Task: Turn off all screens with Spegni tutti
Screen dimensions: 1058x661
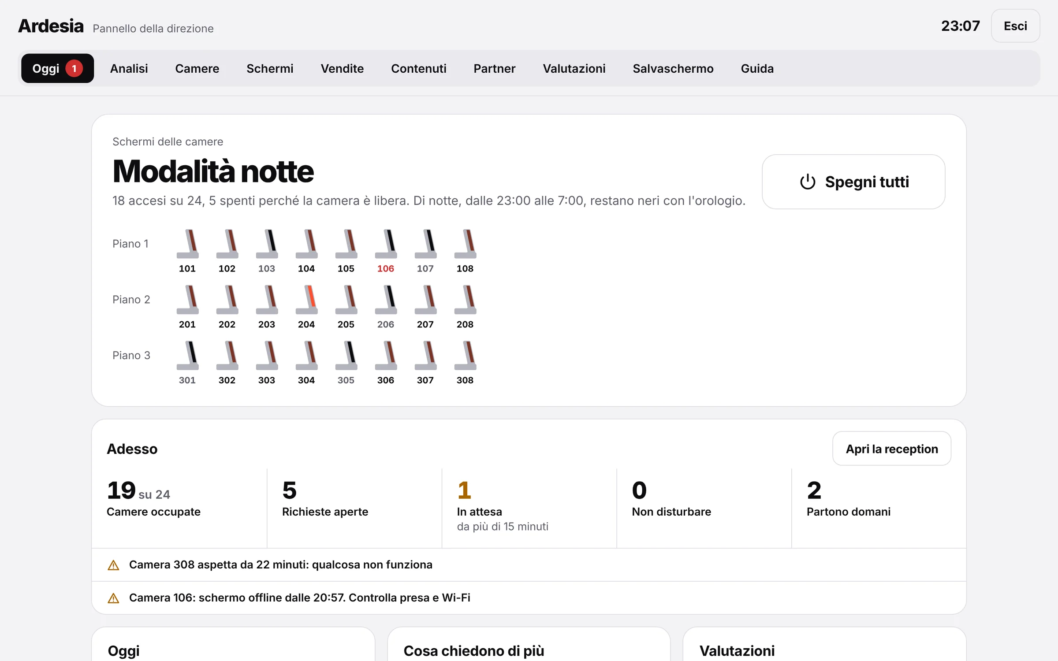Action: pos(853,182)
